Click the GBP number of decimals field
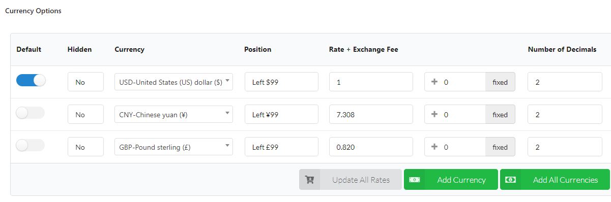The height and width of the screenshot is (202, 611). tap(565, 147)
